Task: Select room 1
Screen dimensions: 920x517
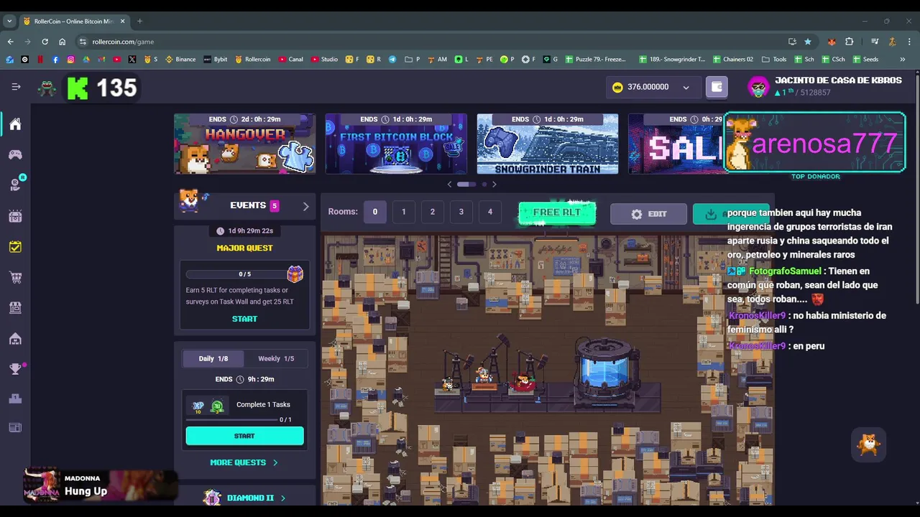Action: (x=404, y=212)
